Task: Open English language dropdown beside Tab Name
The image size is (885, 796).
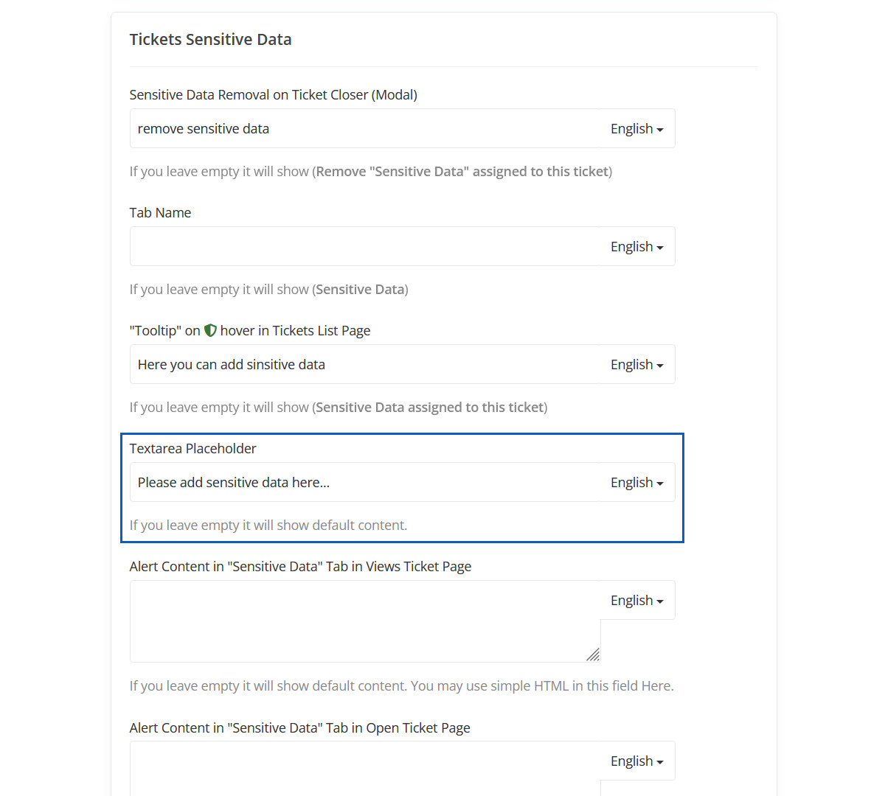Action: (x=637, y=247)
